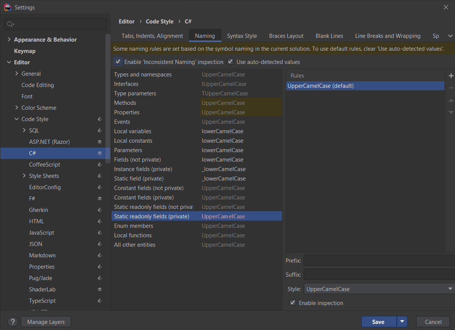455x330 pixels.
Task: Open Line Breaks and Wrapping tab
Action: click(388, 36)
